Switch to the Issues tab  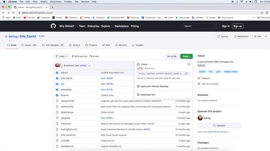point(29,45)
